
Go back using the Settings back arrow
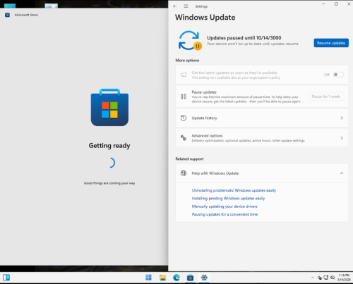pos(174,6)
